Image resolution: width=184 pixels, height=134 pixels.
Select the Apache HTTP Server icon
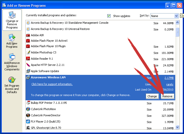pyautogui.click(x=28, y=65)
